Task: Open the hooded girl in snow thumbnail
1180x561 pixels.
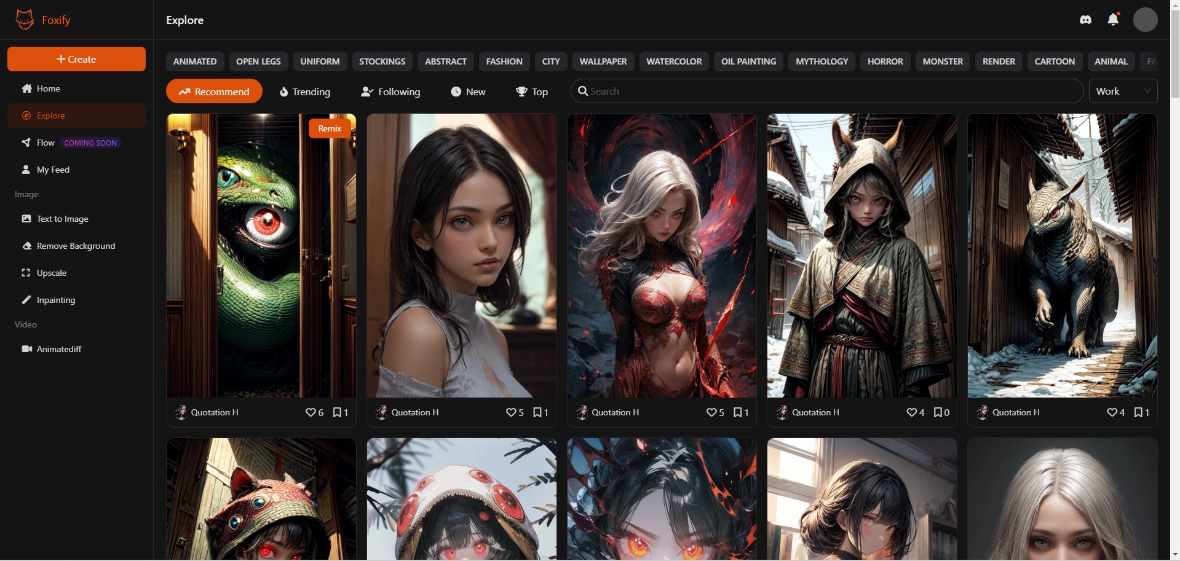Action: (862, 256)
